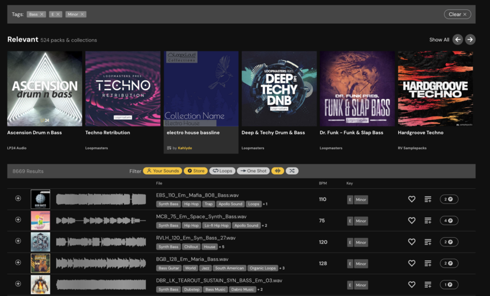Click the DBR_LK_TEAROUT_SUSTAIN waveform
Viewport: 490px width, 296px height.
(101, 284)
